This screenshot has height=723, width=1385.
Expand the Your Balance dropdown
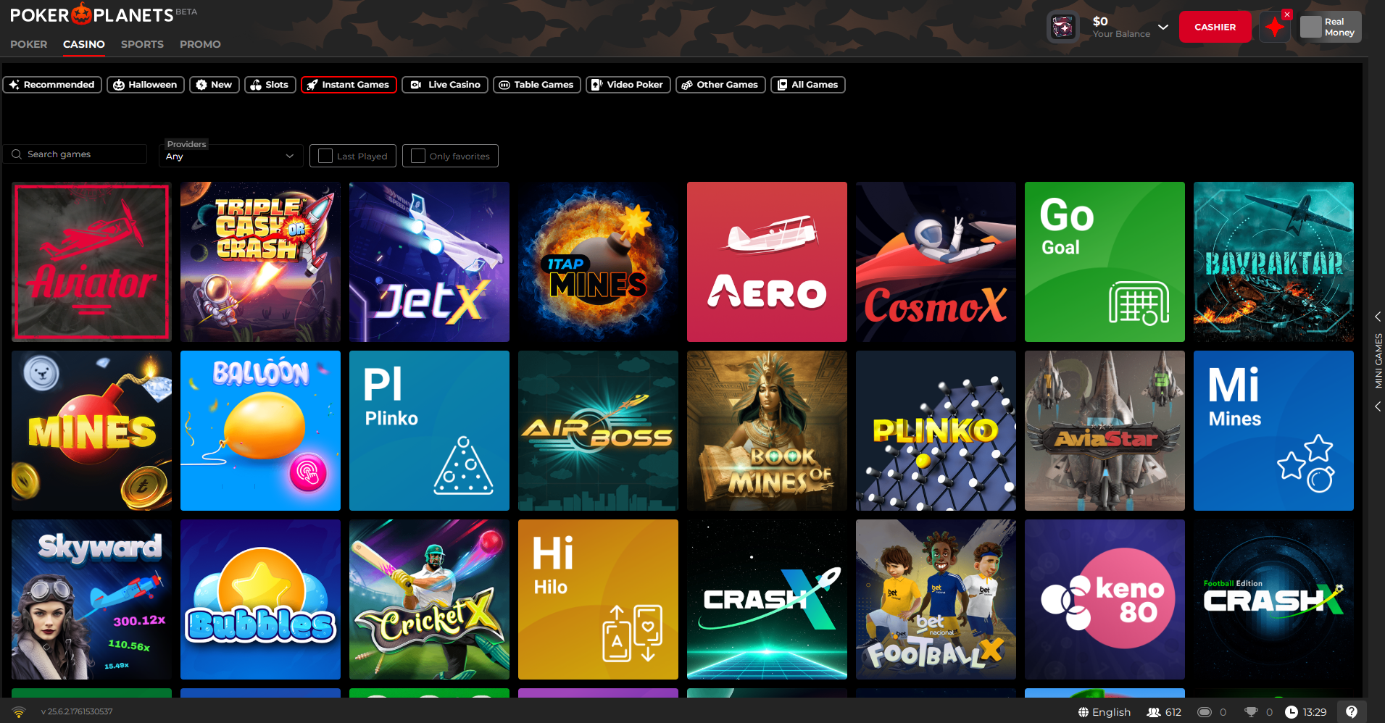1164,27
